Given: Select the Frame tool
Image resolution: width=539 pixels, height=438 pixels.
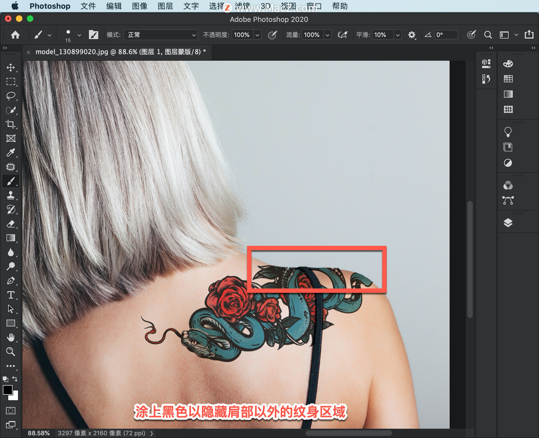Looking at the screenshot, I should (11, 138).
